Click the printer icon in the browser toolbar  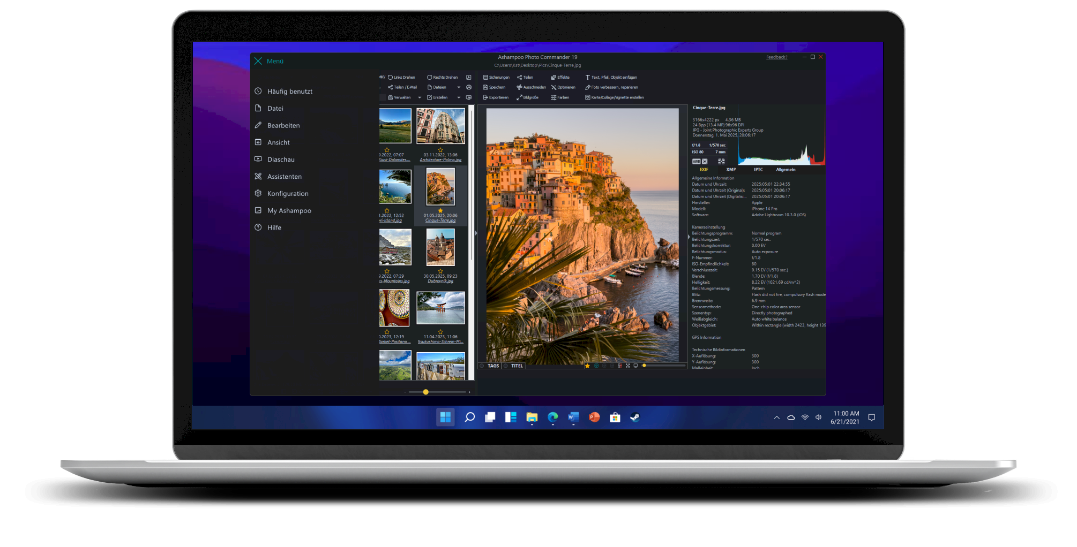pyautogui.click(x=469, y=87)
